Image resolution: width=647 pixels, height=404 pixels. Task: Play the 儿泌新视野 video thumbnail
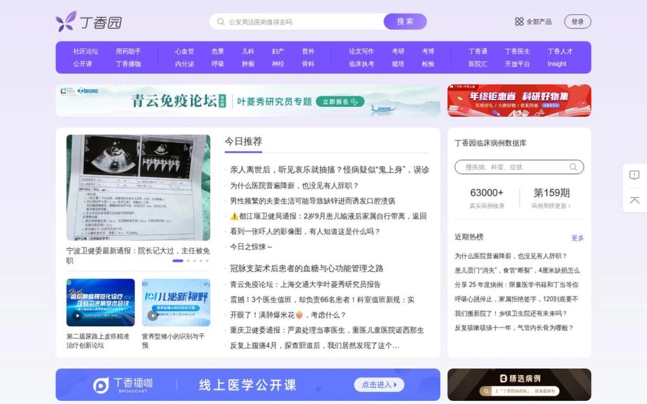[x=153, y=315]
